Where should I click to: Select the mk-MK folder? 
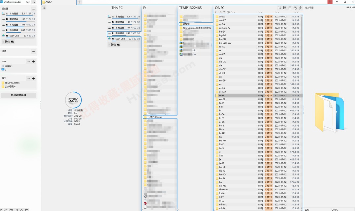point(257,205)
